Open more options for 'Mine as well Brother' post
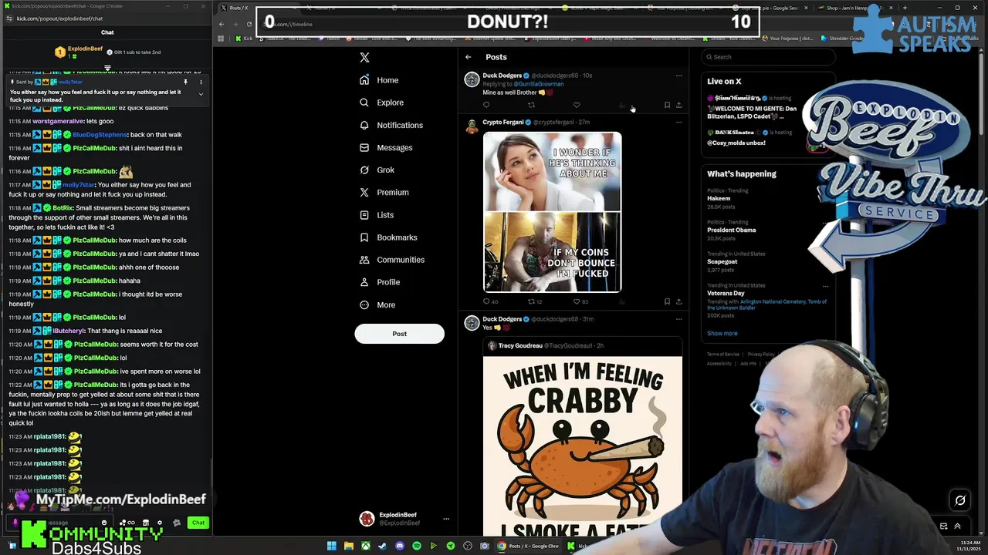This screenshot has width=988, height=555. click(x=678, y=76)
